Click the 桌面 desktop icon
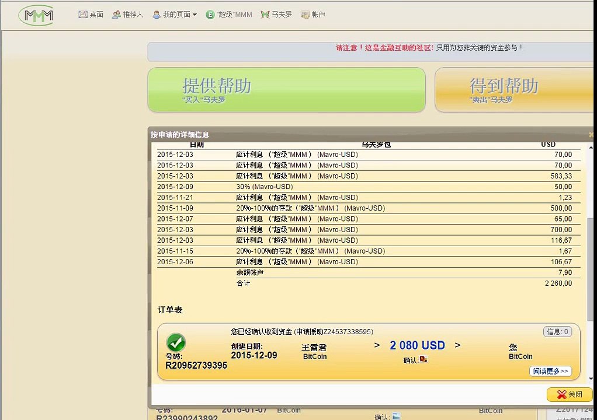Viewport: 597px width, 420px height. click(x=82, y=15)
